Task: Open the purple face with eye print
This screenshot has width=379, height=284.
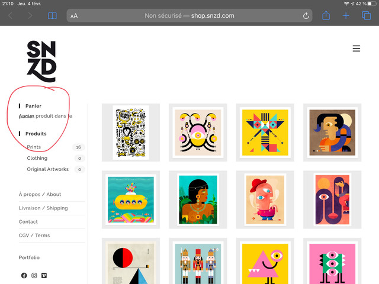Action: (x=332, y=199)
